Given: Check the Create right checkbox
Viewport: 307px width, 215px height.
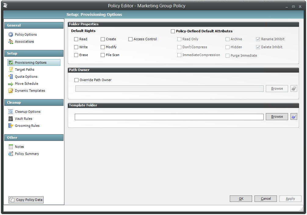Looking at the screenshot, I should coord(103,39).
